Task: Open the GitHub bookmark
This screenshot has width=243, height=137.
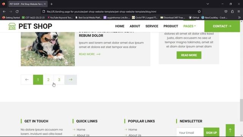Action: [194, 18]
